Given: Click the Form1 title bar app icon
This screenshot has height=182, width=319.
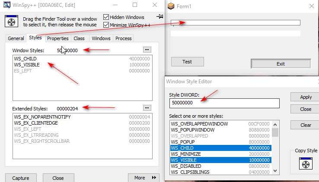Looking at the screenshot, I should click(172, 6).
